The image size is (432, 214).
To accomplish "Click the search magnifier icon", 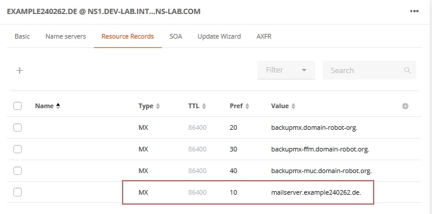I will [x=407, y=70].
